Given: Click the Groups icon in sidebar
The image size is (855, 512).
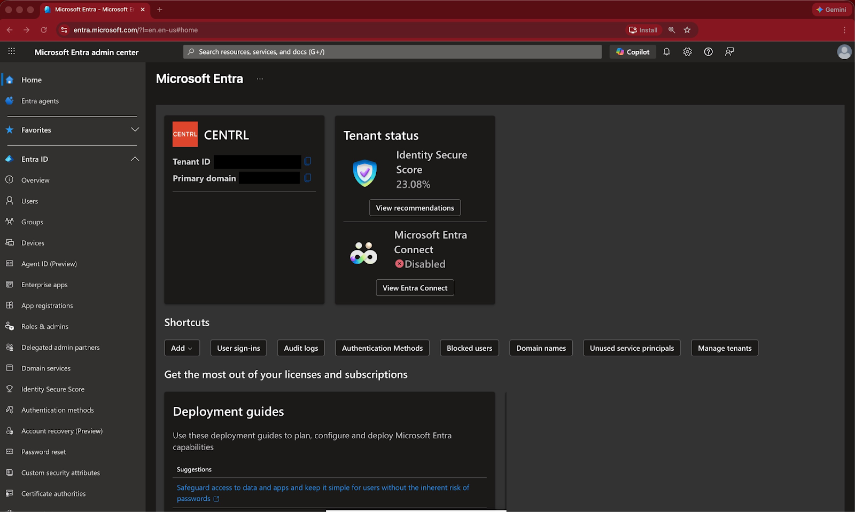Looking at the screenshot, I should (x=10, y=222).
